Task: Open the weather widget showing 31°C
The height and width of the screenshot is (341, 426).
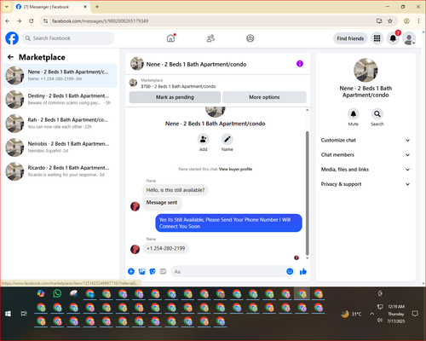Action: [352, 314]
